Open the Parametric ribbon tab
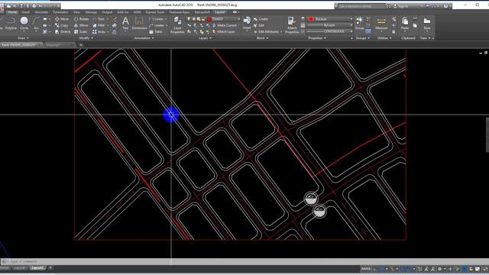 click(x=60, y=12)
